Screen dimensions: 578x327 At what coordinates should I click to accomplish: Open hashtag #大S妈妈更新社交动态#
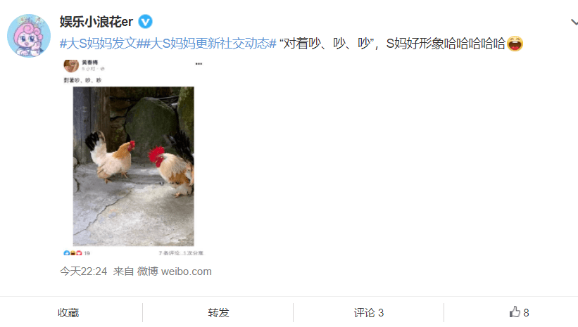[x=207, y=44]
